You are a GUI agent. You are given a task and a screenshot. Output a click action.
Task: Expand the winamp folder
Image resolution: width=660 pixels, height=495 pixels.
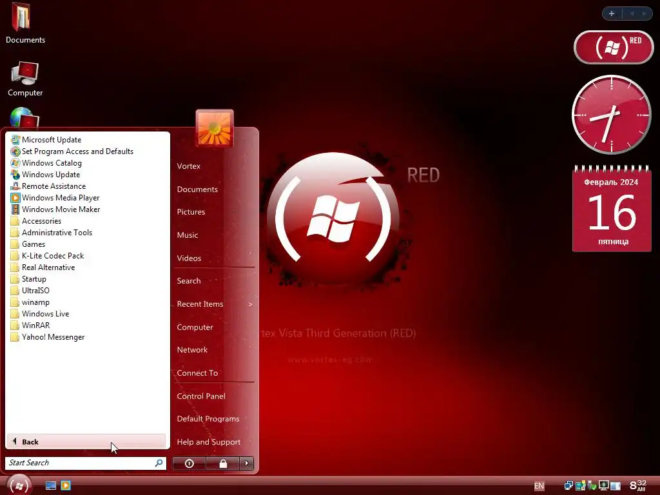(x=30, y=302)
